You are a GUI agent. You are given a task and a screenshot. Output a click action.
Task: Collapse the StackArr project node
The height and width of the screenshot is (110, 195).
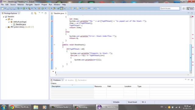coord(4,16)
